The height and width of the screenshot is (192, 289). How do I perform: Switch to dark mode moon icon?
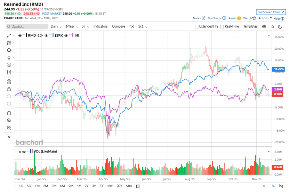tap(280, 27)
